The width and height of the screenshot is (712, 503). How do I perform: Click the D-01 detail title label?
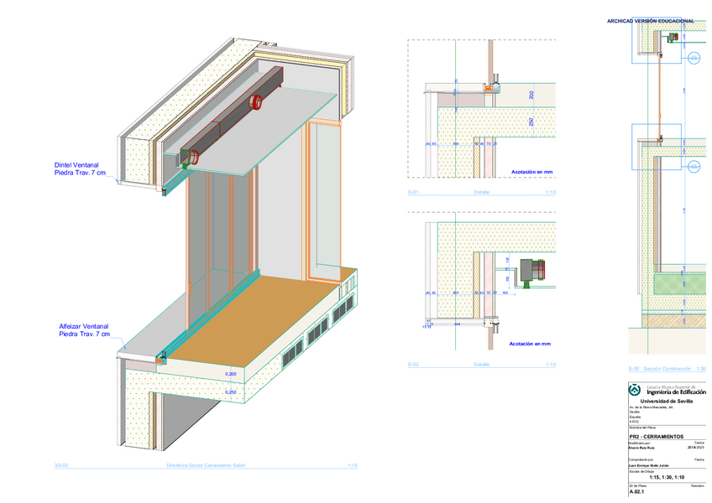coord(413,192)
